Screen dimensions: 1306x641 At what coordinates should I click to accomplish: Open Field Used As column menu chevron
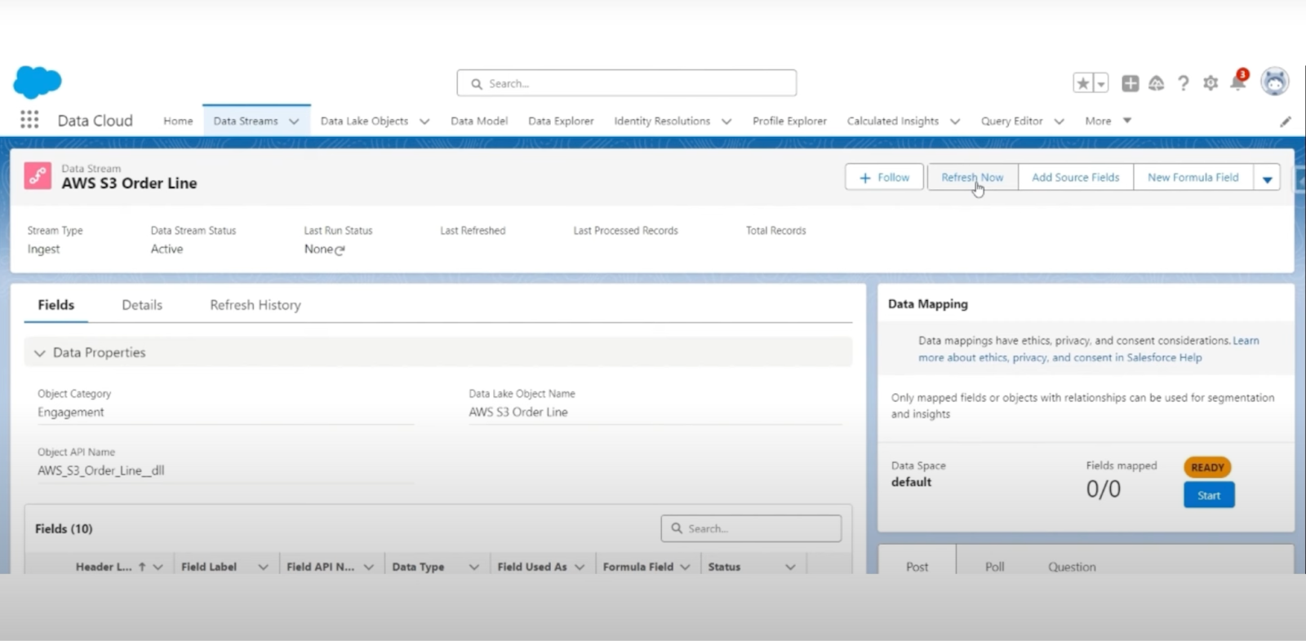point(580,567)
